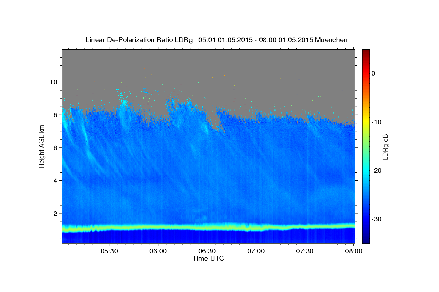The image size is (439, 292).
Task: Click the 'LDRg dB' colorbar title
Action: click(385, 146)
